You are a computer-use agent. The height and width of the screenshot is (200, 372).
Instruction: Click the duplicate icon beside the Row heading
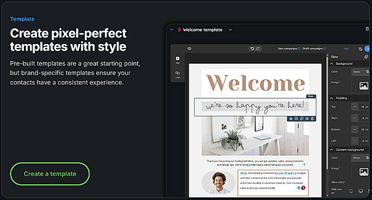(x=366, y=57)
